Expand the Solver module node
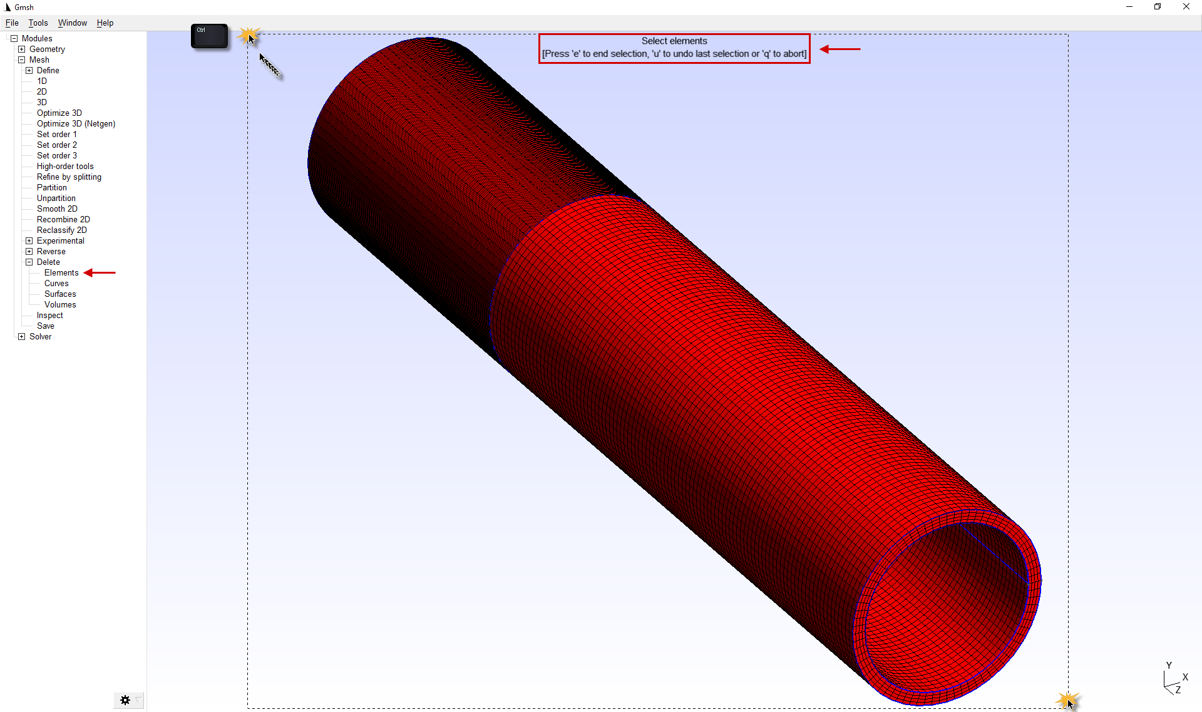1202x712 pixels. pos(21,336)
